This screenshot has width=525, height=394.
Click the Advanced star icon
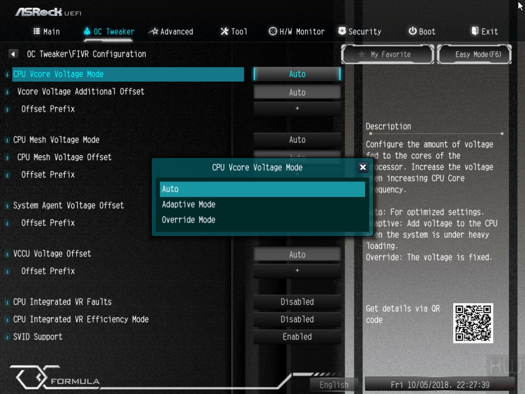pyautogui.click(x=153, y=31)
